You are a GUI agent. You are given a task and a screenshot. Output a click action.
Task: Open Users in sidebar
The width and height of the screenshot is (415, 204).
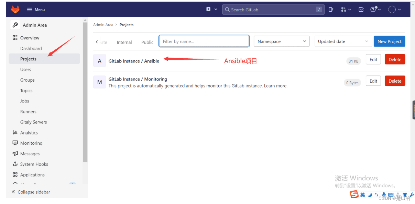(x=25, y=70)
